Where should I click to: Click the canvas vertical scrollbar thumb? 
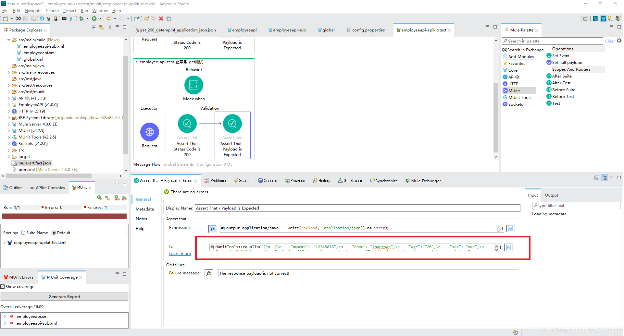(x=496, y=117)
